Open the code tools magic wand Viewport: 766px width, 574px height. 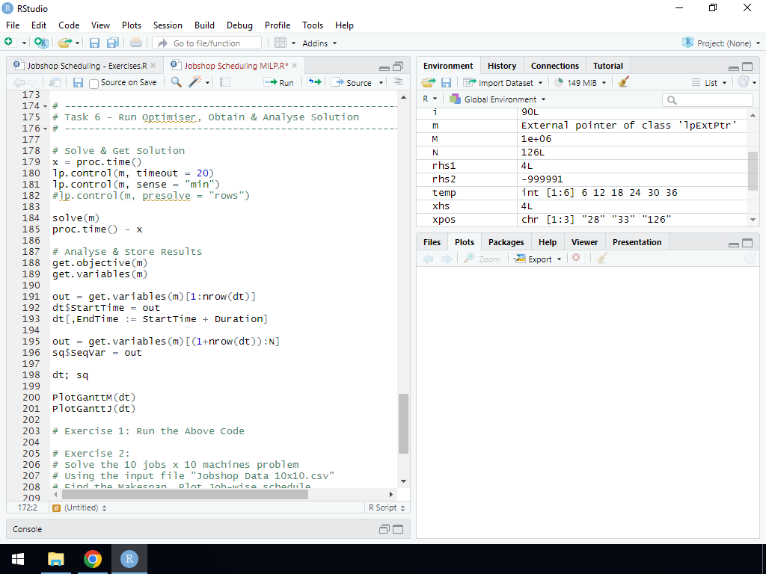click(x=195, y=82)
